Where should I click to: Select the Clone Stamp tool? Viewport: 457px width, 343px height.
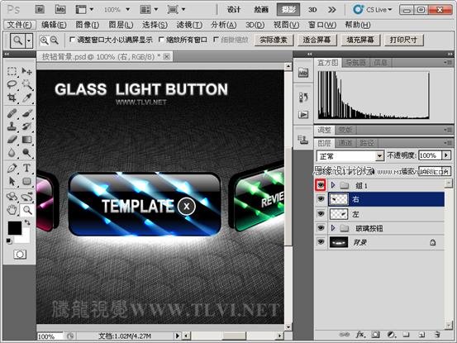(x=12, y=126)
